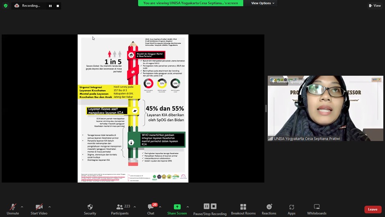Open Whiteboards
Viewport: 385px width, 217px height.
tap(317, 209)
